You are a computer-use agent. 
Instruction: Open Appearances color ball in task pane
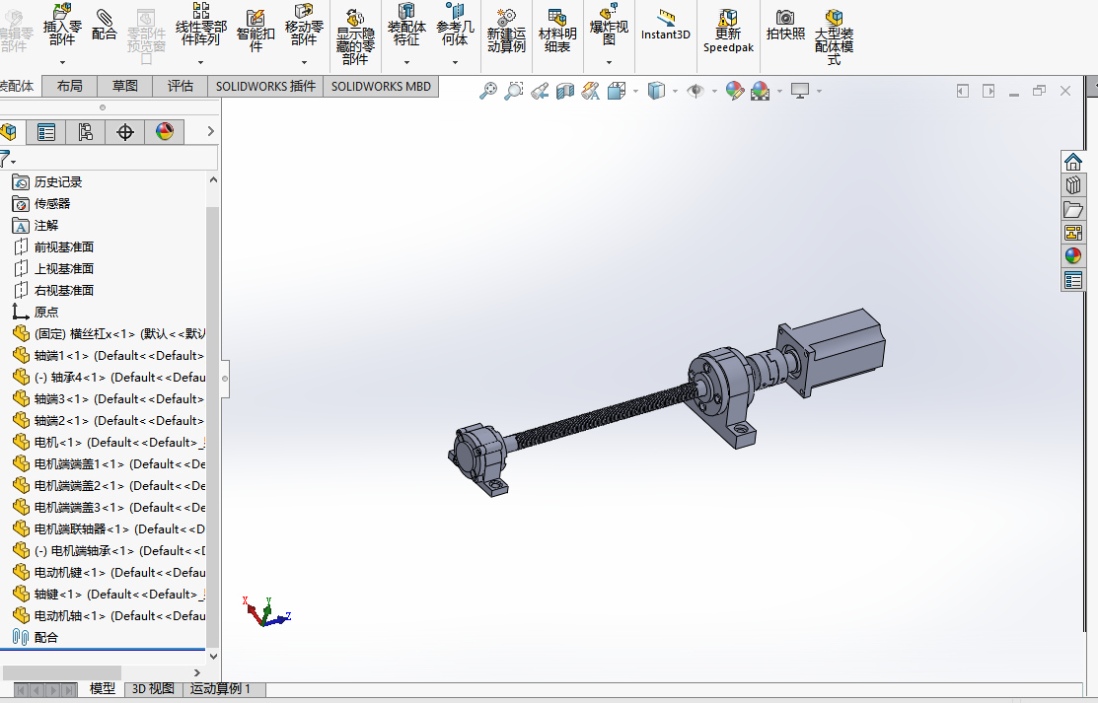tap(1072, 256)
